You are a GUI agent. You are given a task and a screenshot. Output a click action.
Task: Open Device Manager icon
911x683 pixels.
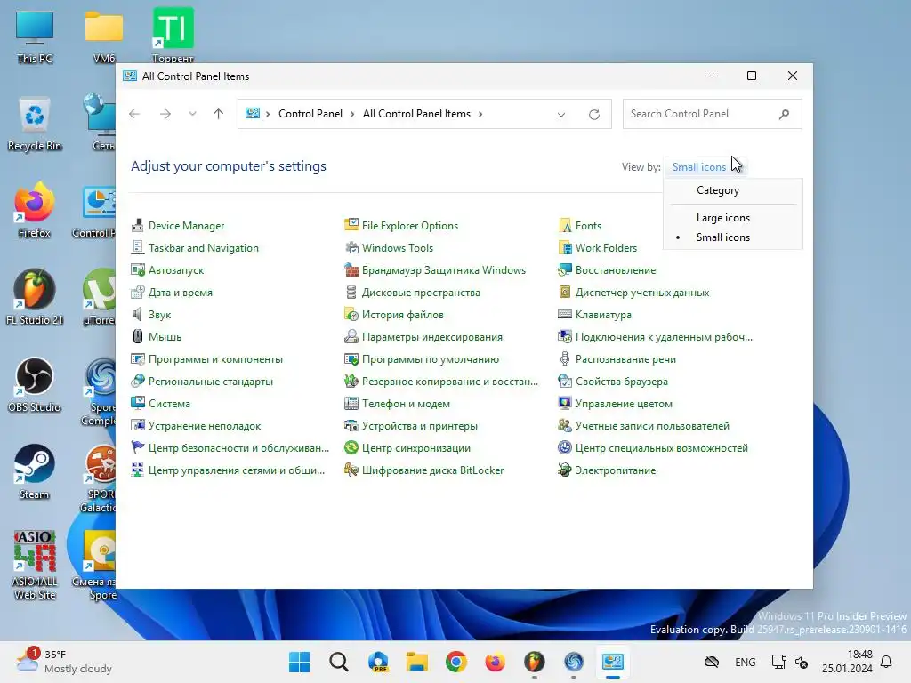[137, 225]
